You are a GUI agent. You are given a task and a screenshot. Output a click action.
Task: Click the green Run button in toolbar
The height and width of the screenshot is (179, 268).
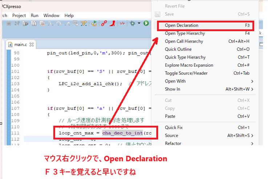[x=146, y=24]
